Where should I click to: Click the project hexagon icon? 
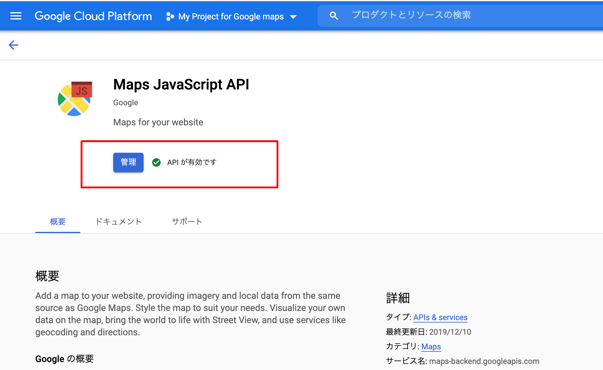pyautogui.click(x=170, y=16)
